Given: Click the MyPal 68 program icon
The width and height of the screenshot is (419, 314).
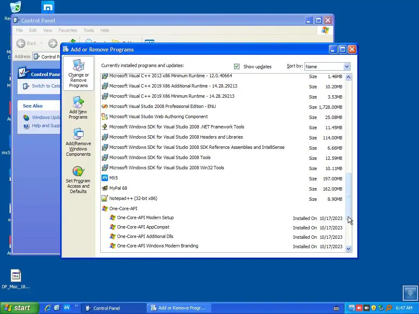Looking at the screenshot, I should [104, 188].
